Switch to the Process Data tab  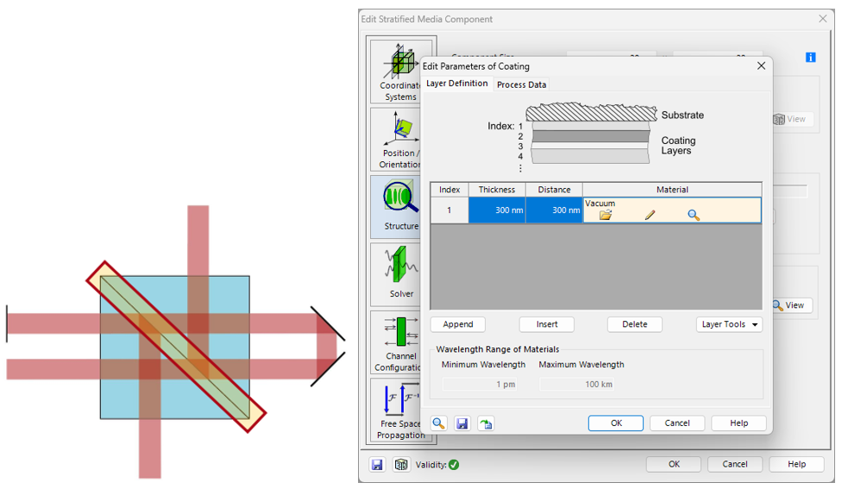[x=521, y=85]
